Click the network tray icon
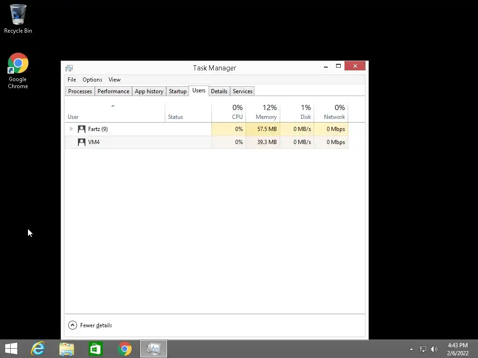Screen dimensions: 478x358 [423, 349]
